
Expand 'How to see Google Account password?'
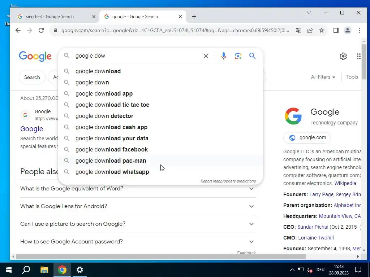click(138, 242)
